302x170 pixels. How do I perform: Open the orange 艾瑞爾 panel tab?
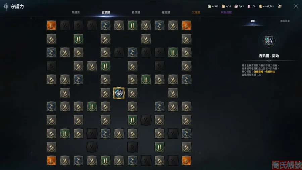[196, 12]
